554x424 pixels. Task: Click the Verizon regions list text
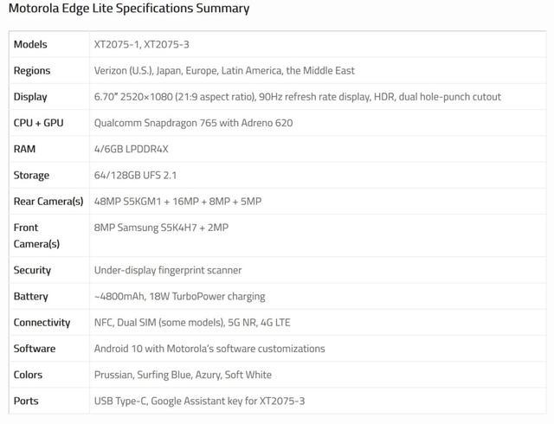click(224, 70)
